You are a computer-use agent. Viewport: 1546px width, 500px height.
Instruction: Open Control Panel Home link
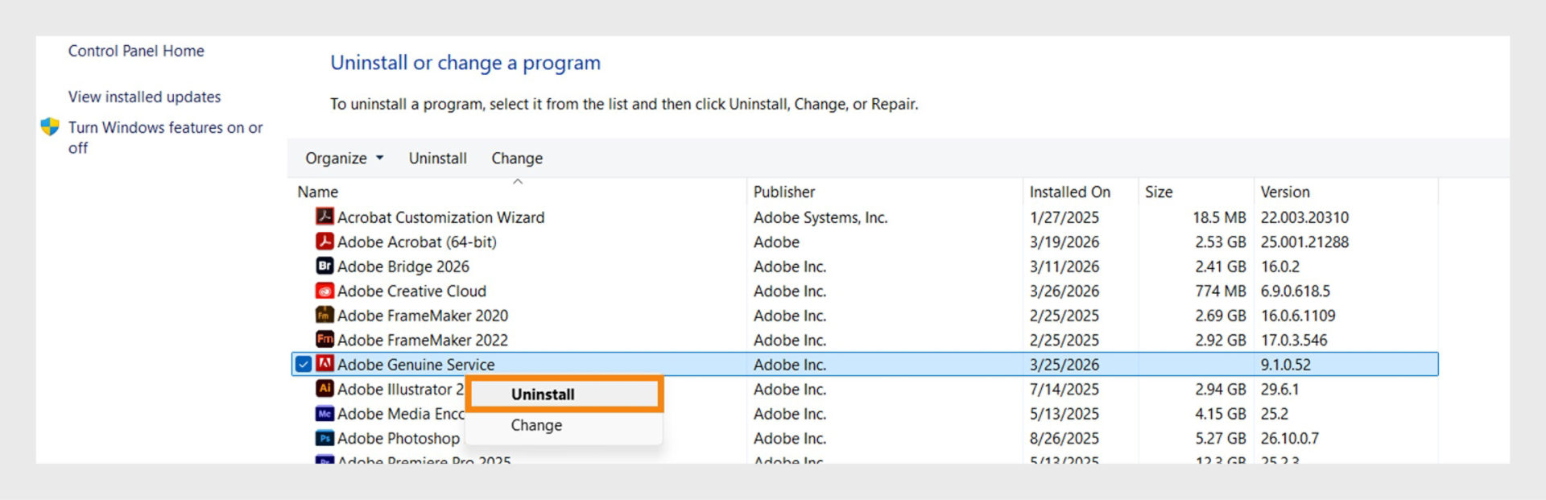click(136, 51)
